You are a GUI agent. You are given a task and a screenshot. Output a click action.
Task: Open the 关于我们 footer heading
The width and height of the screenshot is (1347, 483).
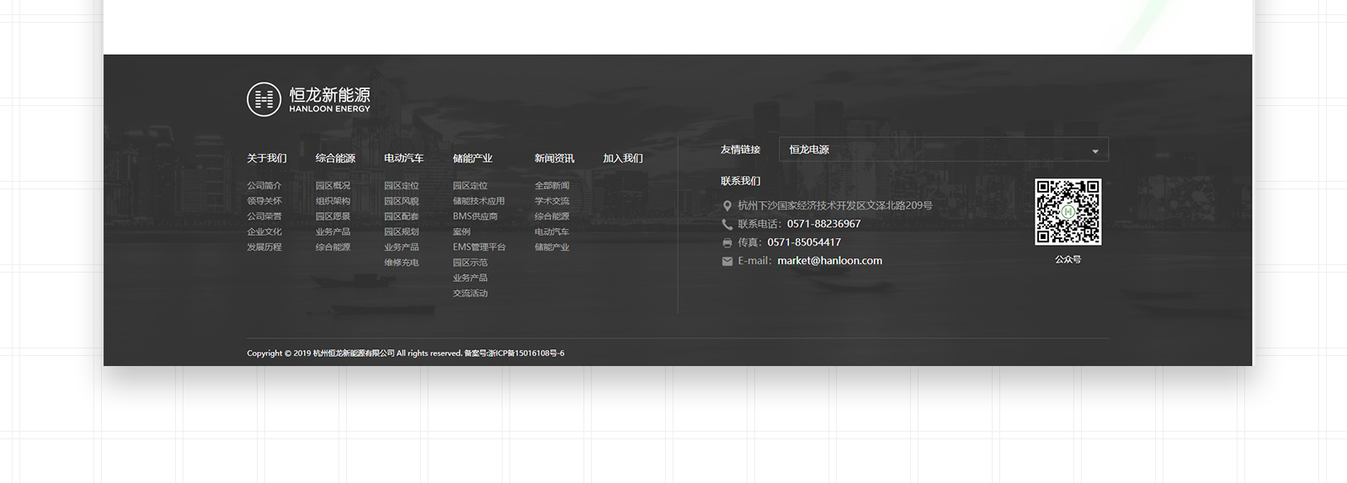pos(267,158)
